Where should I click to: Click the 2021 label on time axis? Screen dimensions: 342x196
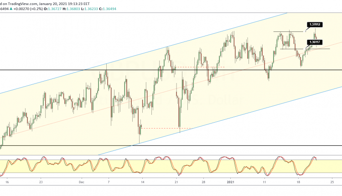point(231,182)
